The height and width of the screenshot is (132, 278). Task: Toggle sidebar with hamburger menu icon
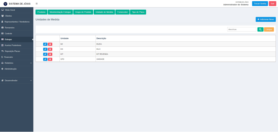pos(37,4)
